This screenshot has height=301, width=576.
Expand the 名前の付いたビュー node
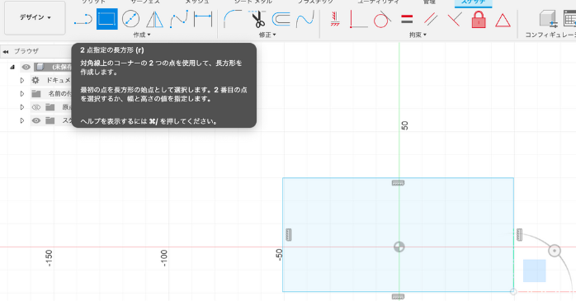click(22, 94)
